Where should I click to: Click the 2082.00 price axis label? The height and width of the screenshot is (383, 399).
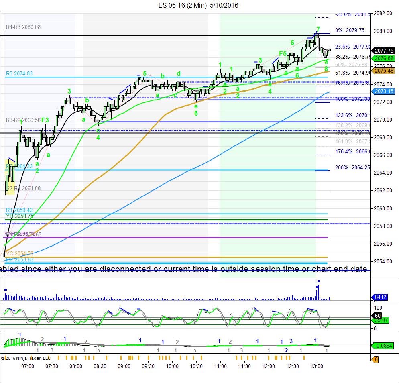click(x=383, y=14)
